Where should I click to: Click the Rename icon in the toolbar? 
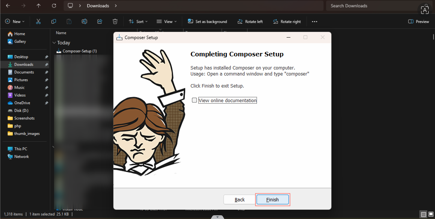click(85, 21)
